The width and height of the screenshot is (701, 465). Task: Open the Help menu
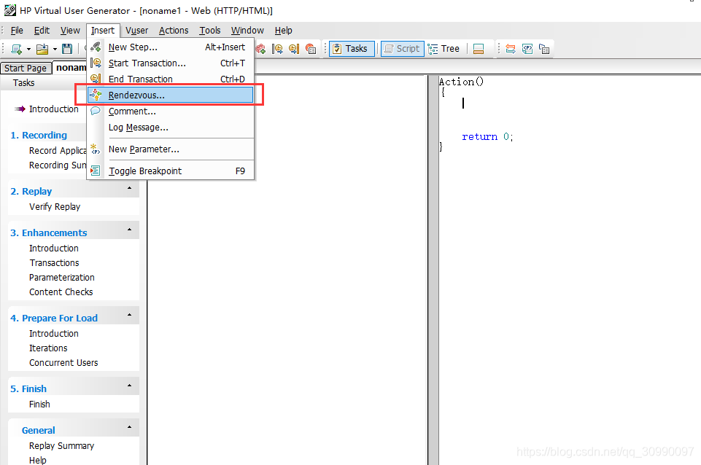click(x=284, y=31)
